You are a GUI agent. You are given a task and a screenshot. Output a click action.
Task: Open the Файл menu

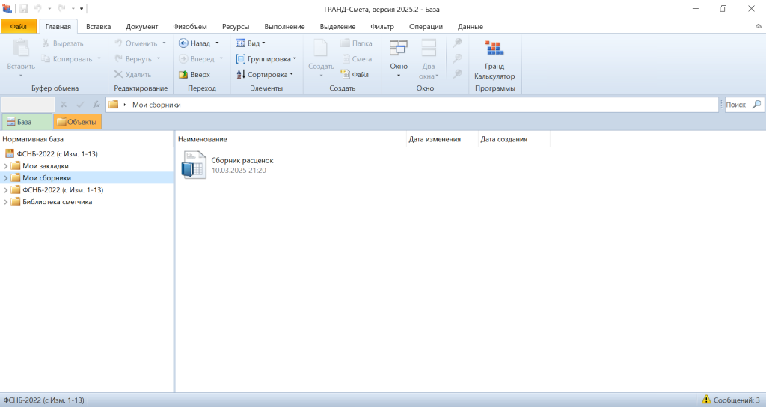coord(19,27)
